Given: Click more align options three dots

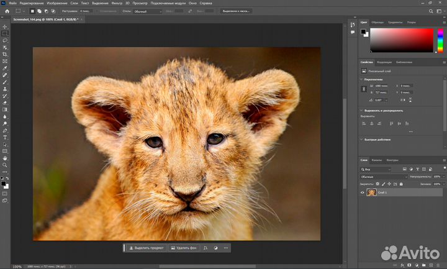Looking at the screenshot, I should (x=411, y=132).
